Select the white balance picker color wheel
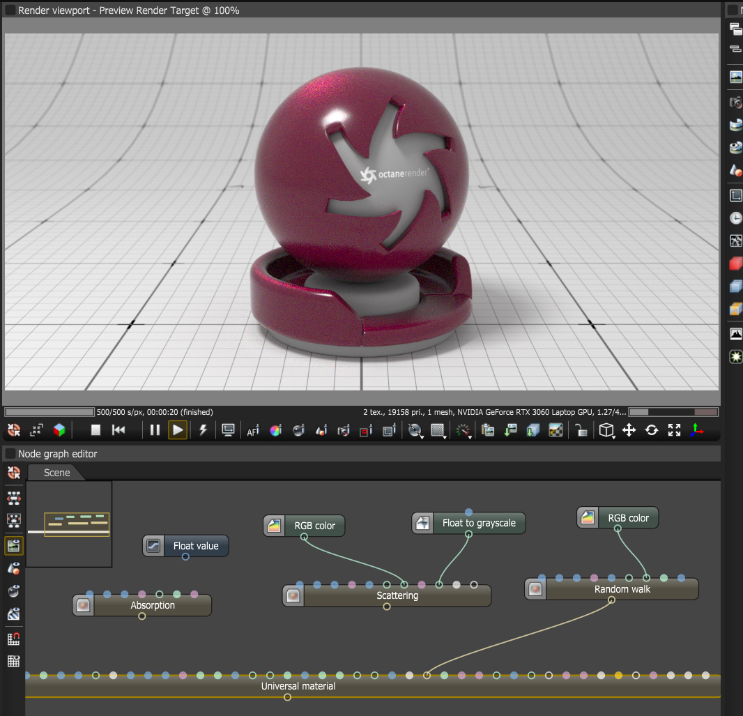This screenshot has height=716, width=743. coord(275,430)
